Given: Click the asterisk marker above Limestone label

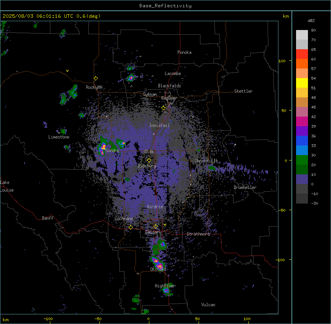Looking at the screenshot, I should coord(59,133).
